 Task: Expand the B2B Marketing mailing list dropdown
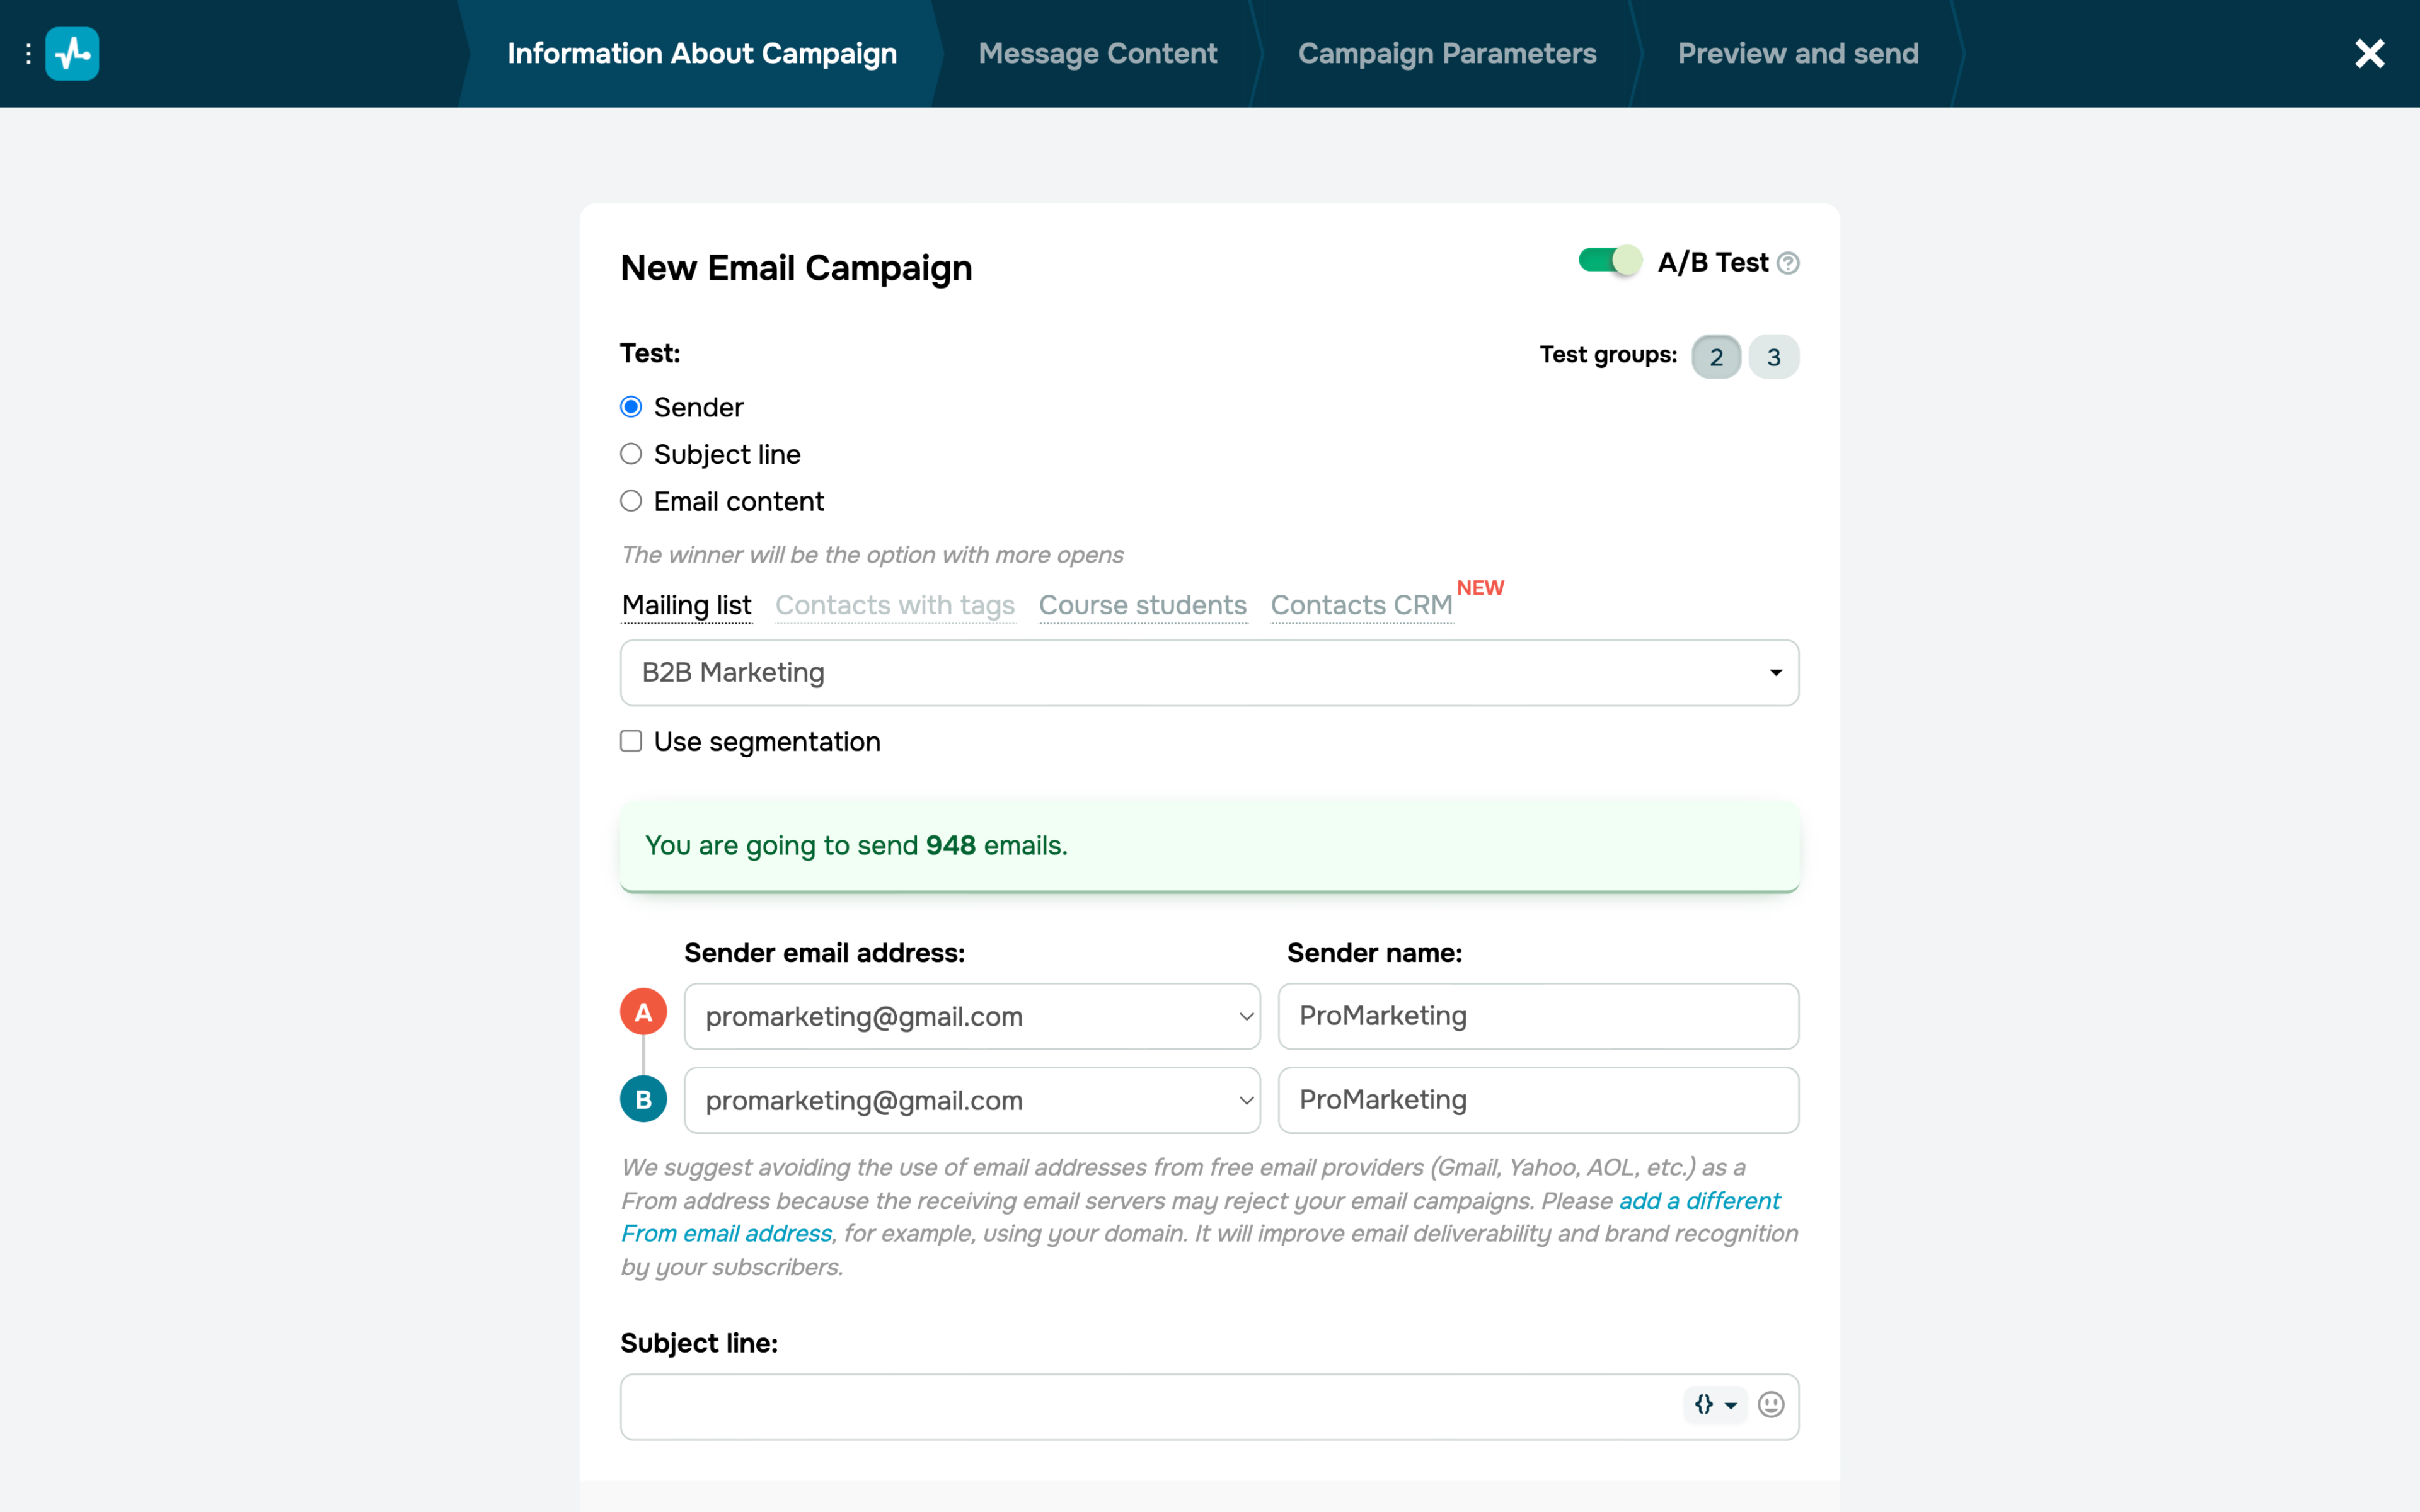pos(1208,672)
